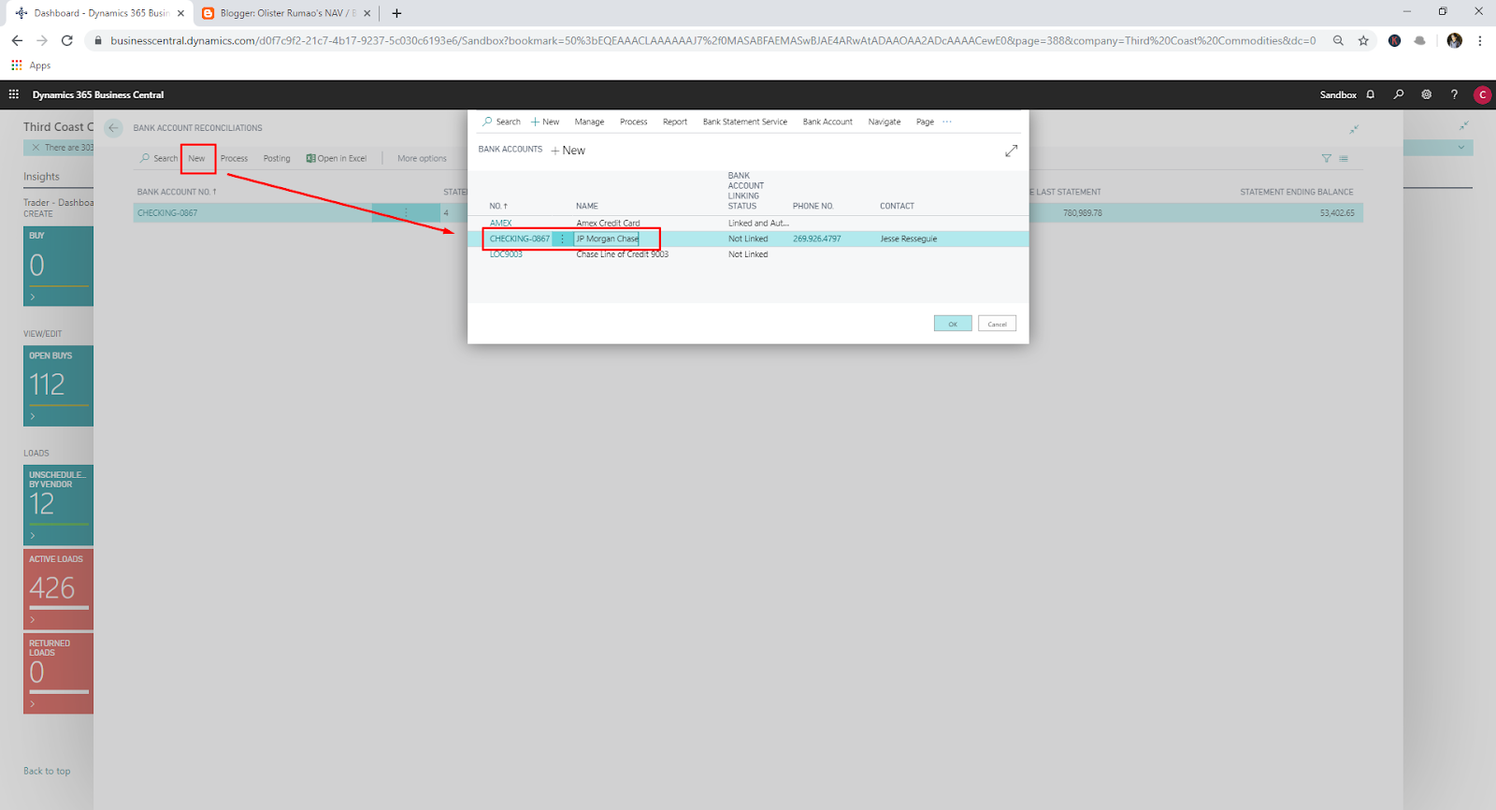Open the app launcher waffle icon

[x=14, y=94]
